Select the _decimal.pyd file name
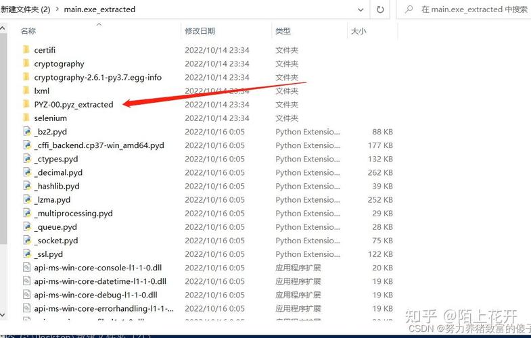This screenshot has width=531, height=338. (58, 172)
